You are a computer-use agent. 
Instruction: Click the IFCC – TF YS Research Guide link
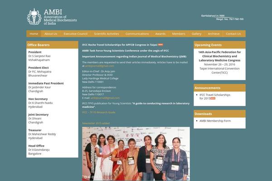pyautogui.click(x=98, y=112)
